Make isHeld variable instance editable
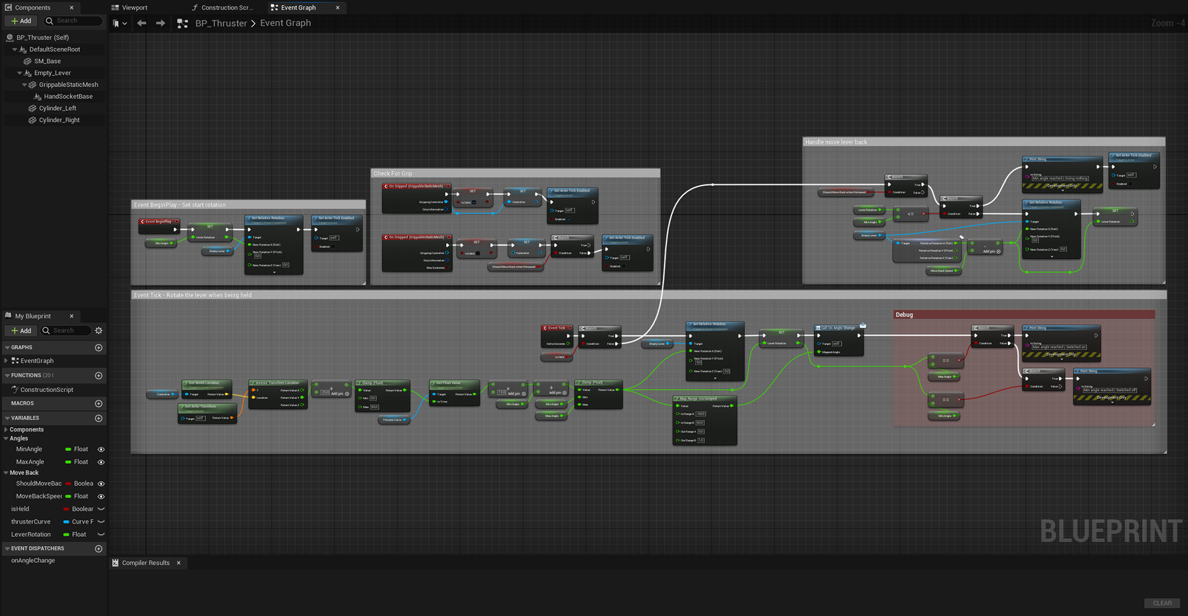Screen dimensions: 1188x616 (x=101, y=509)
